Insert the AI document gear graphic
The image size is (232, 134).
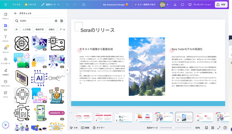[22, 113]
